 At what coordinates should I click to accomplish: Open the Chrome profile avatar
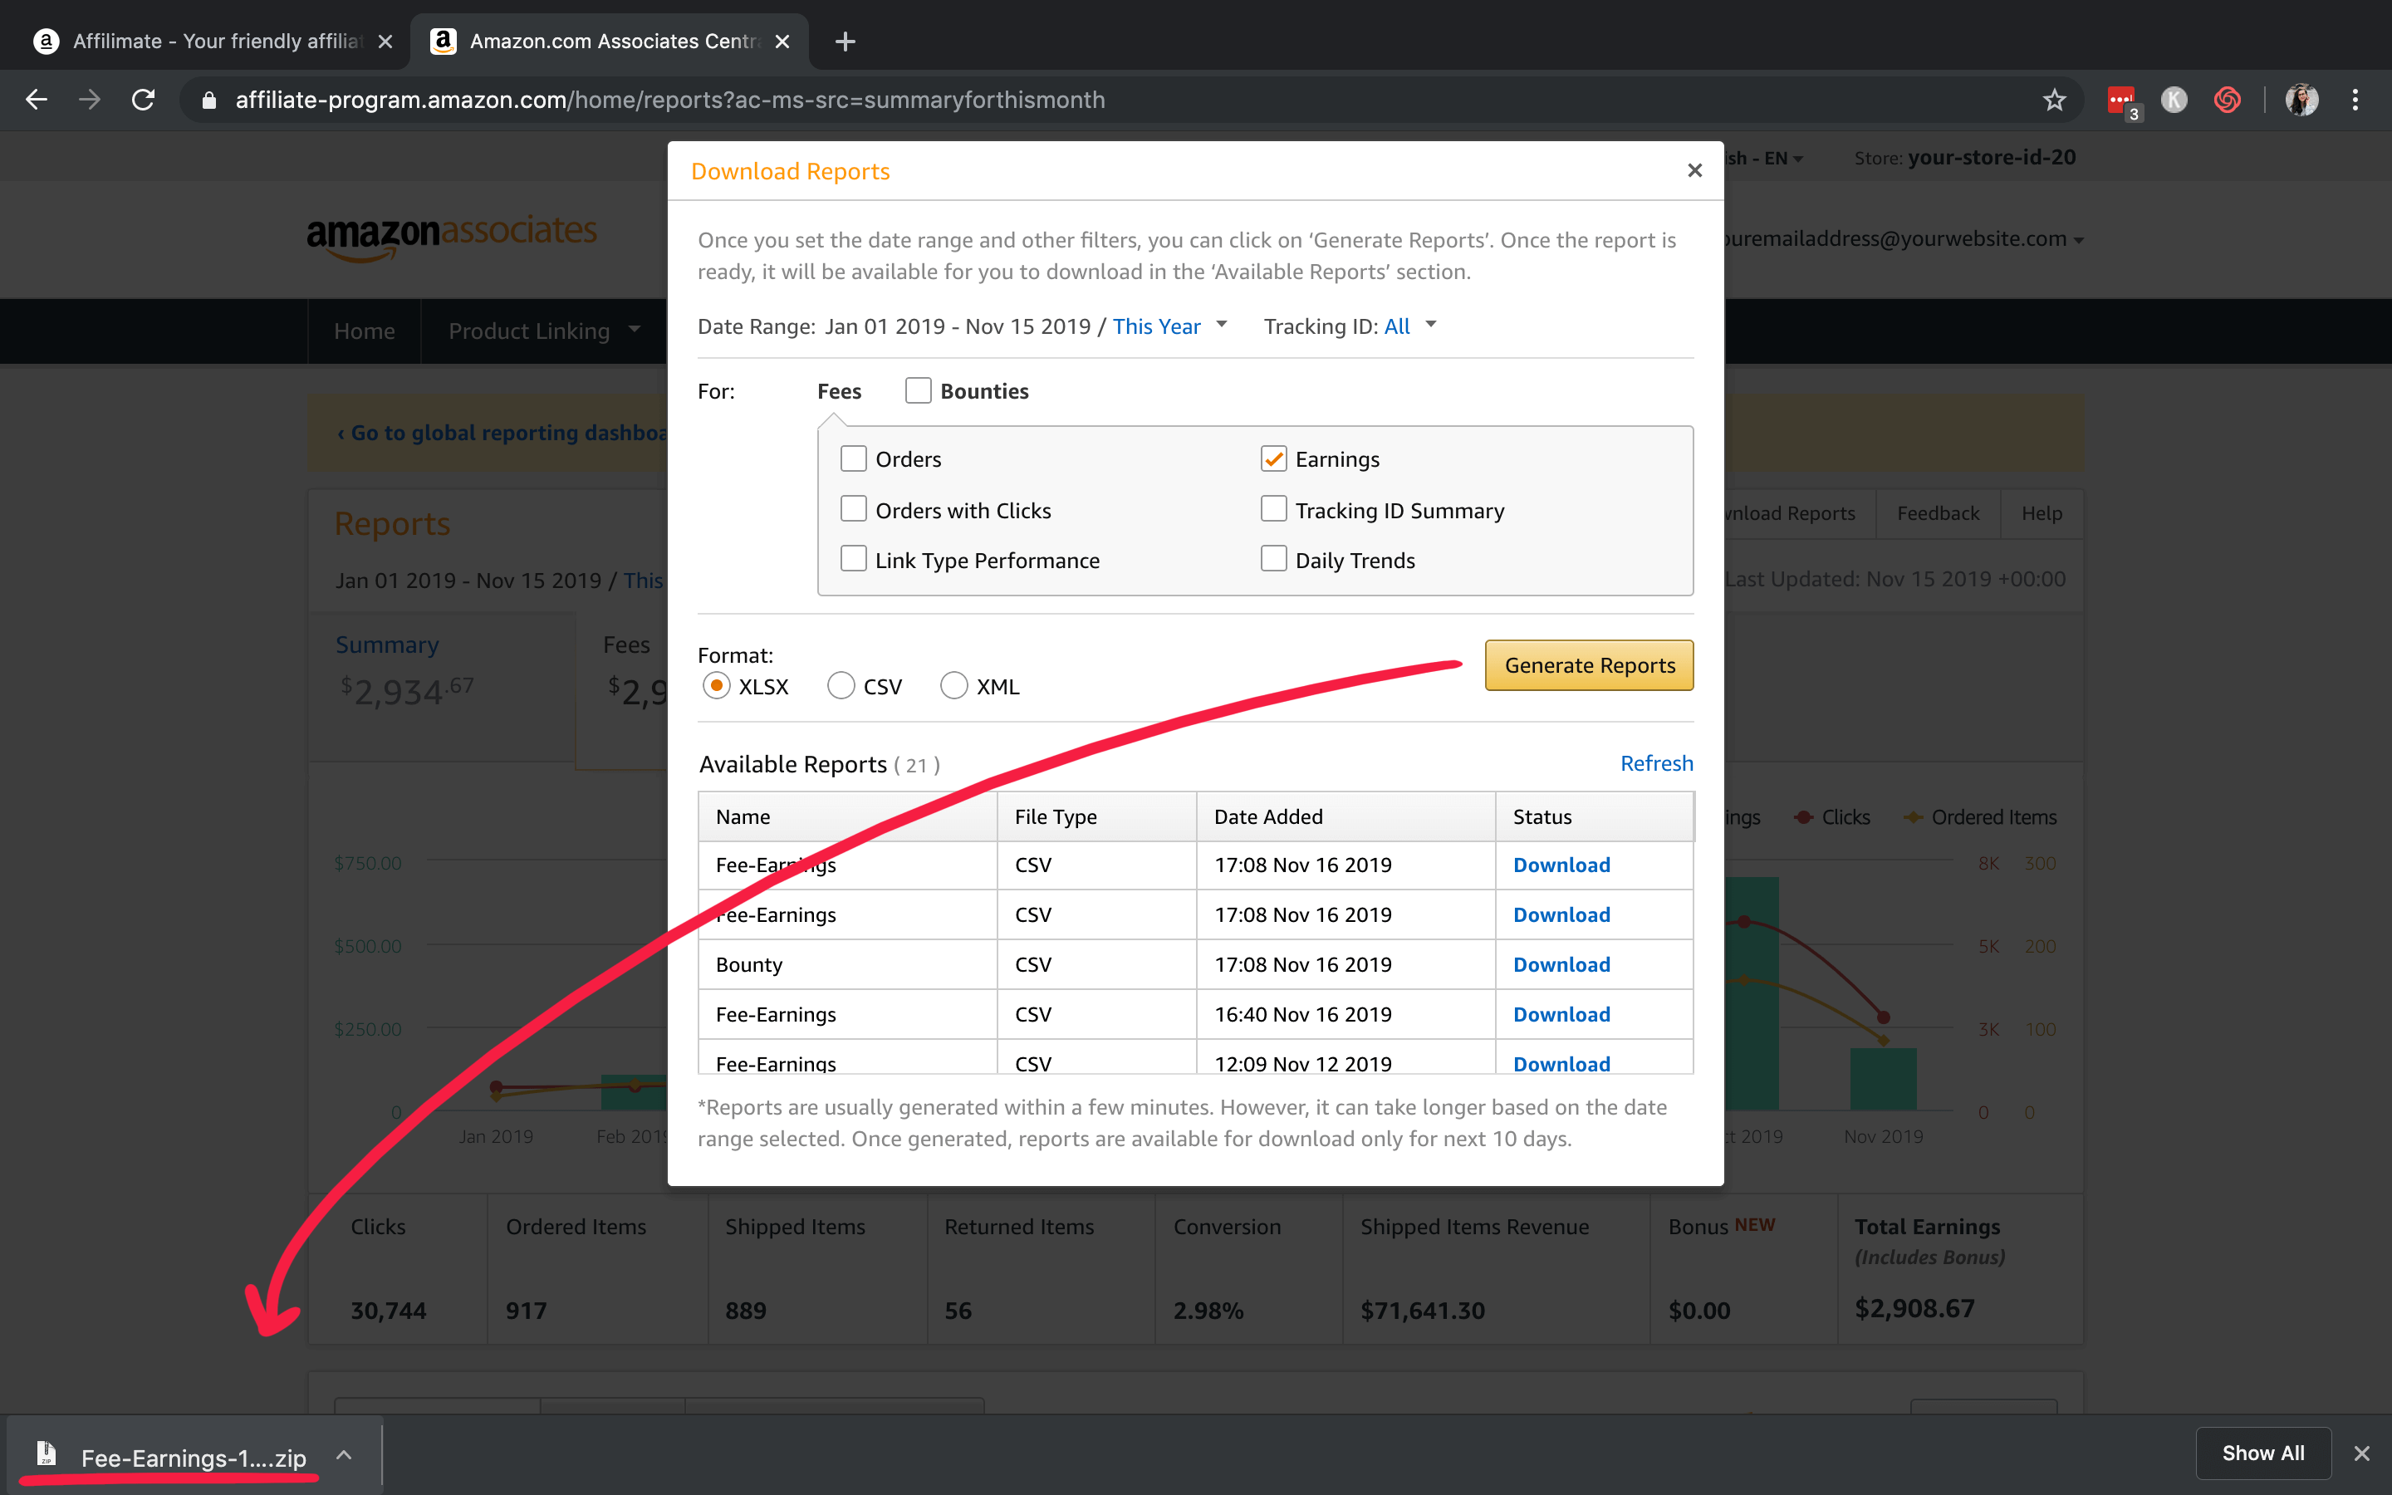2301,100
